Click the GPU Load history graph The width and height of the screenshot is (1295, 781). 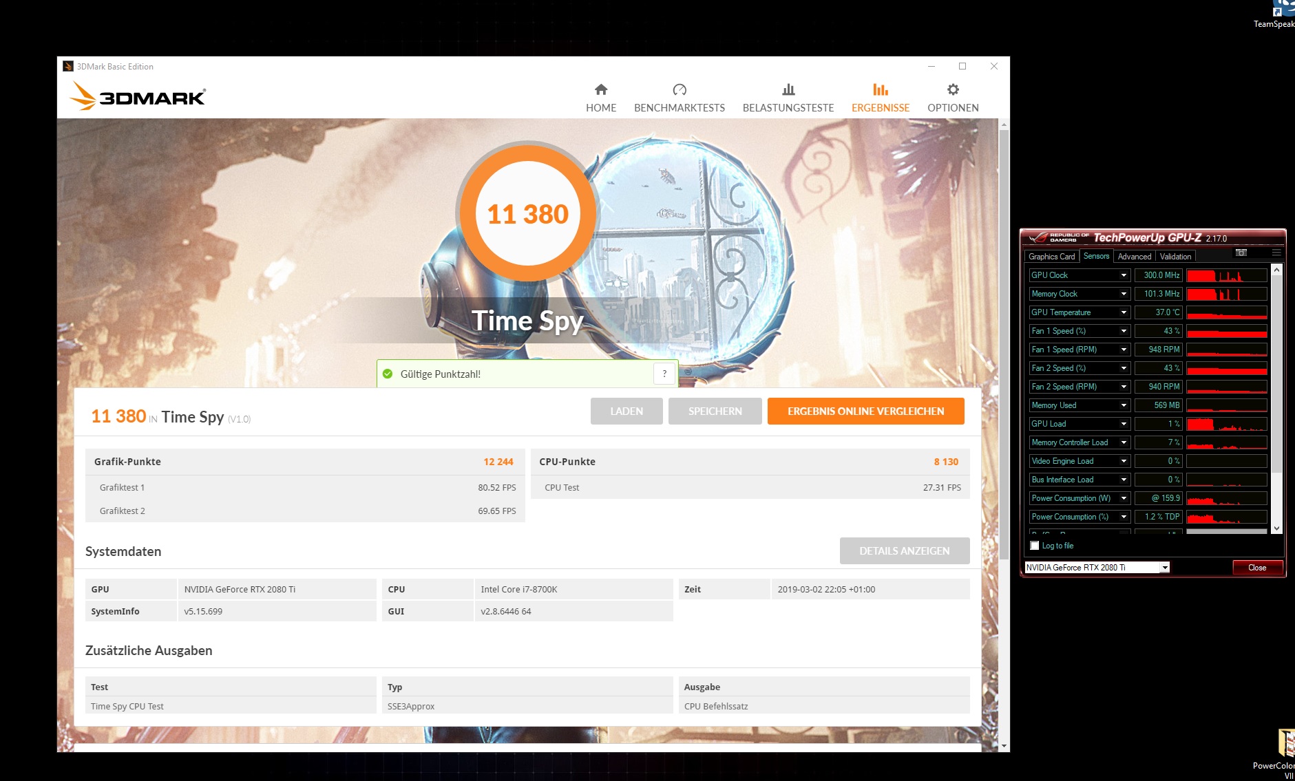coord(1227,424)
